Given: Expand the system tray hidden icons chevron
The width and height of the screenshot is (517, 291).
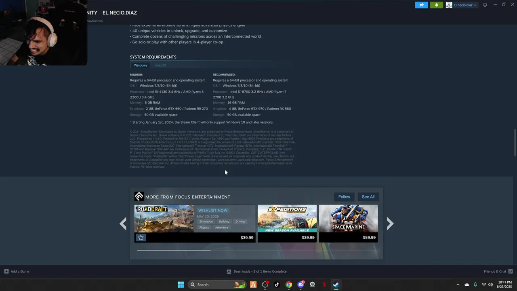Looking at the screenshot, I should (458, 285).
